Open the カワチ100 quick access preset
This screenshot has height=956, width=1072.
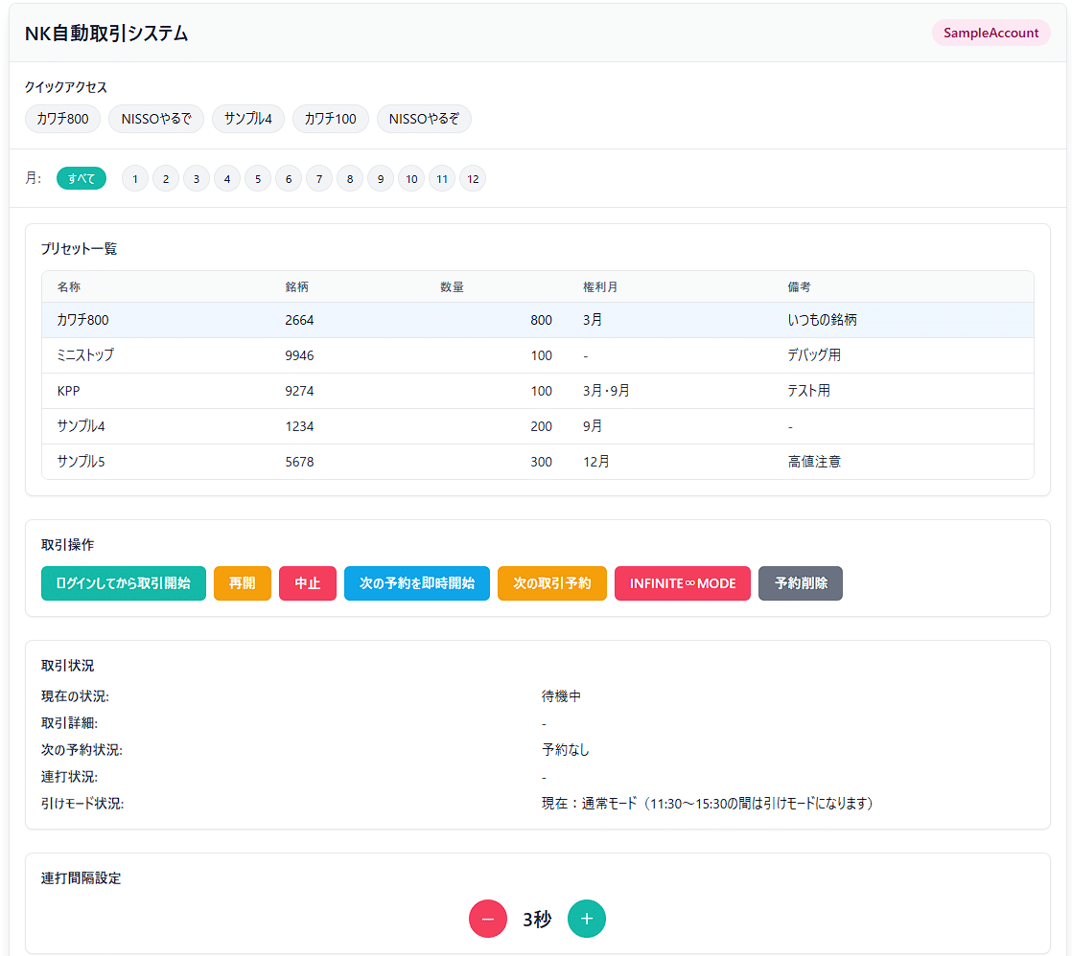[x=330, y=119]
